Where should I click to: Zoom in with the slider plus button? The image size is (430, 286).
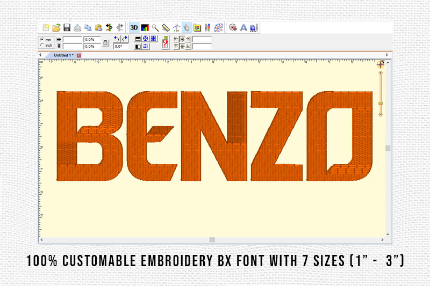pyautogui.click(x=381, y=73)
